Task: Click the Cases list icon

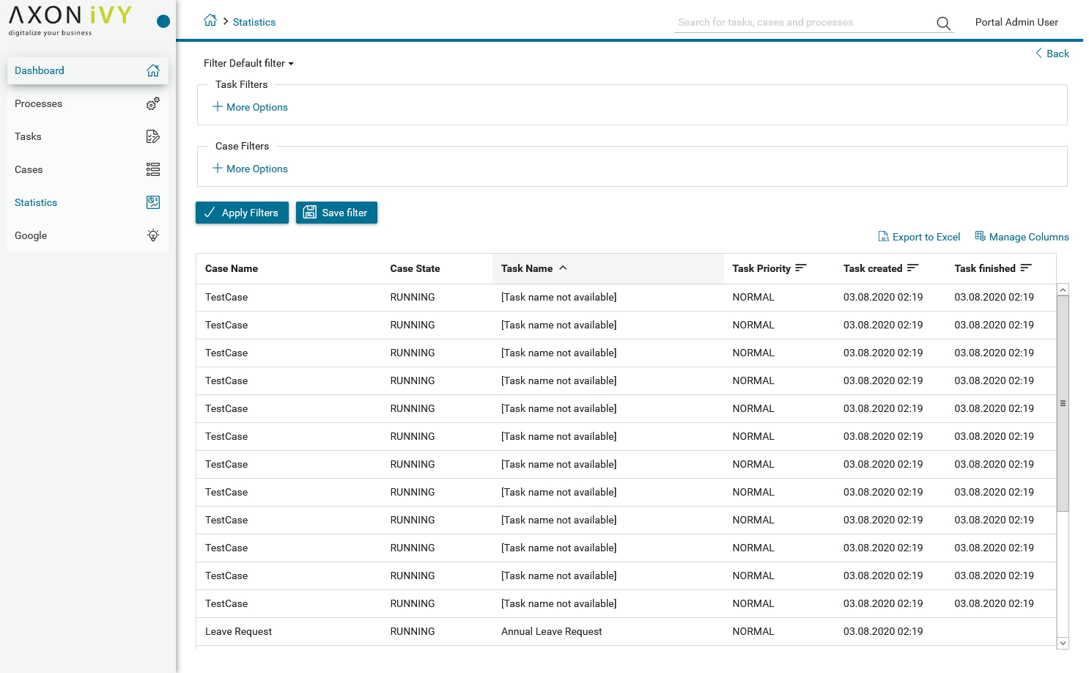Action: tap(153, 169)
